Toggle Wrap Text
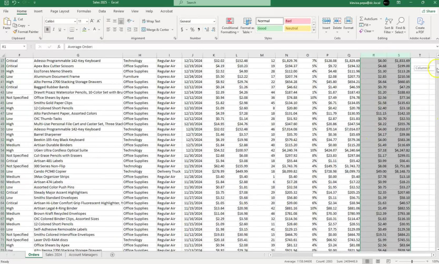This screenshot has width=439, height=264. click(151, 21)
